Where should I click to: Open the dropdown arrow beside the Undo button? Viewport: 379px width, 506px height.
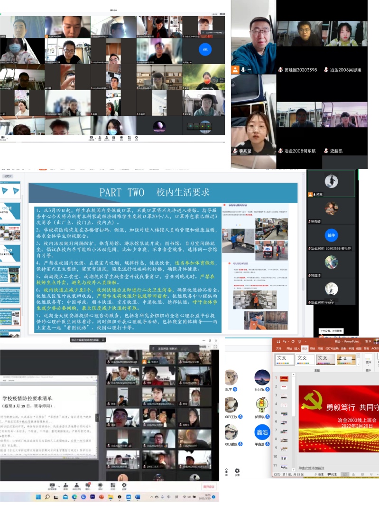[289, 341]
